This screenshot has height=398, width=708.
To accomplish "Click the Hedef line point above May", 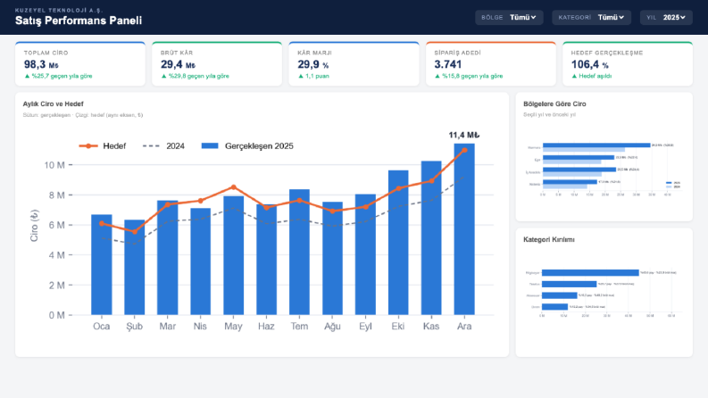I will point(233,187).
